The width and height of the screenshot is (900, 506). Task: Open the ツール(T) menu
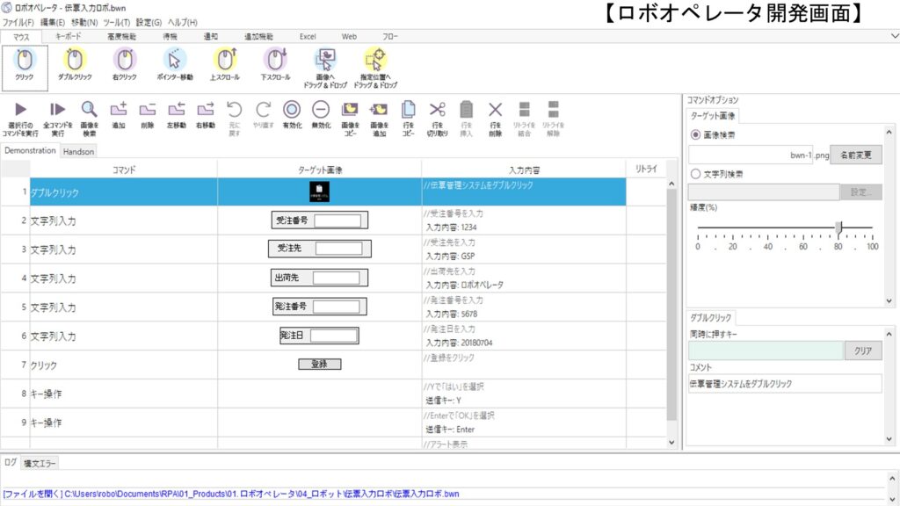[x=116, y=22]
